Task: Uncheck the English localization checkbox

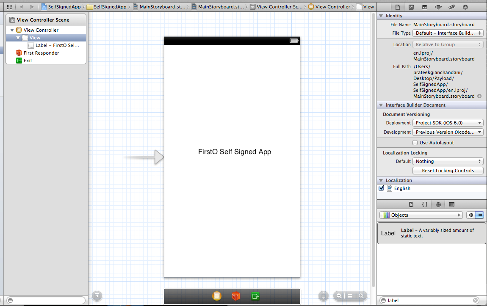Action: (382, 188)
